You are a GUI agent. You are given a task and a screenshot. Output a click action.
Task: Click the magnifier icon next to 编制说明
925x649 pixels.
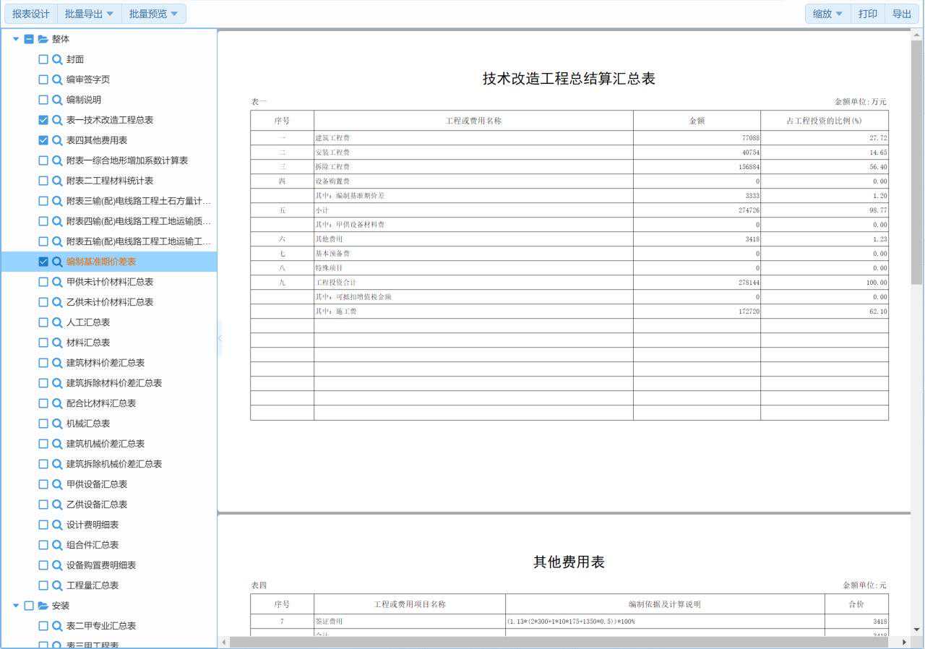(57, 100)
